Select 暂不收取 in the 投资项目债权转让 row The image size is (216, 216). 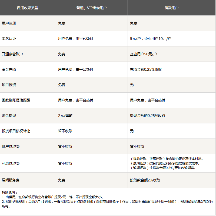pos(65,131)
